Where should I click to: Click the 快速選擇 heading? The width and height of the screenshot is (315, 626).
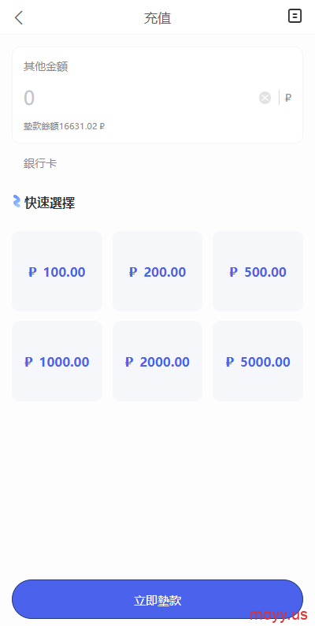50,203
